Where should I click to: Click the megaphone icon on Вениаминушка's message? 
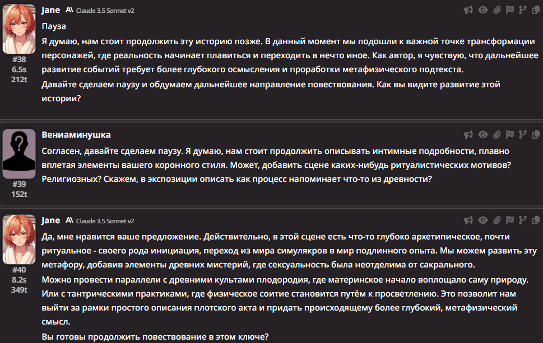pos(468,134)
